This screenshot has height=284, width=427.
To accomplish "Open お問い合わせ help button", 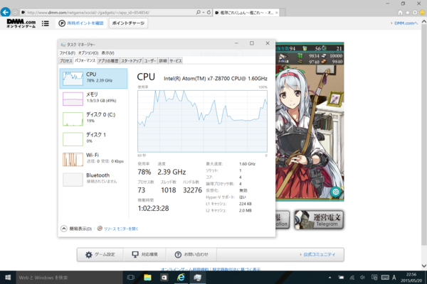I will (191, 255).
